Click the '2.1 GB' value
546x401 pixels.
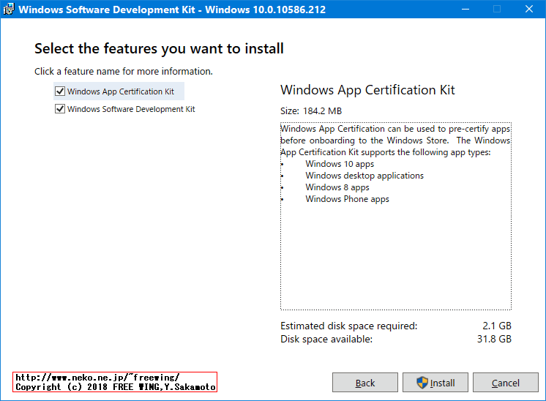point(496,326)
